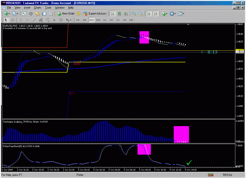Open the Indicators list dropdown

click(165, 14)
